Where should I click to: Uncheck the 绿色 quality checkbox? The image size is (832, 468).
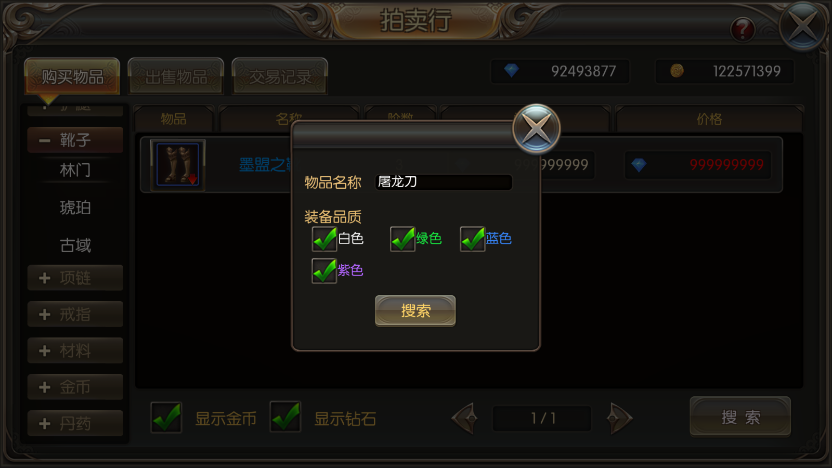(x=402, y=239)
